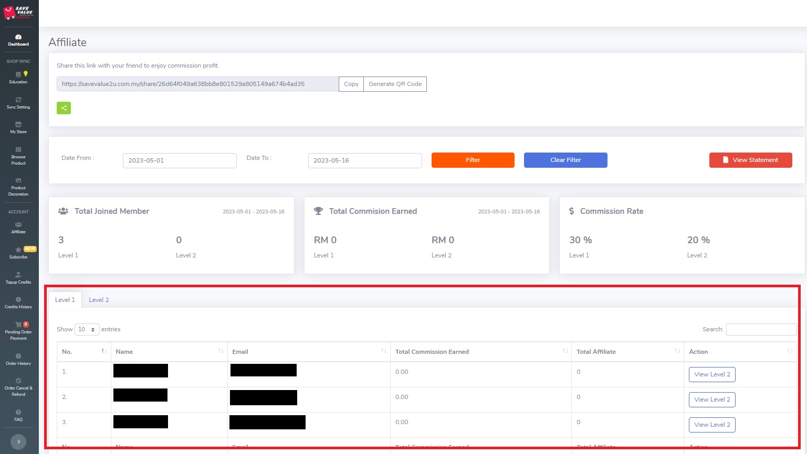The image size is (807, 454).
Task: Sort table by Name column
Action: [169, 352]
